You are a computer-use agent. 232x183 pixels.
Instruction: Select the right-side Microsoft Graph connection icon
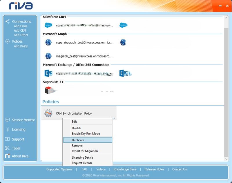[x=123, y=42]
